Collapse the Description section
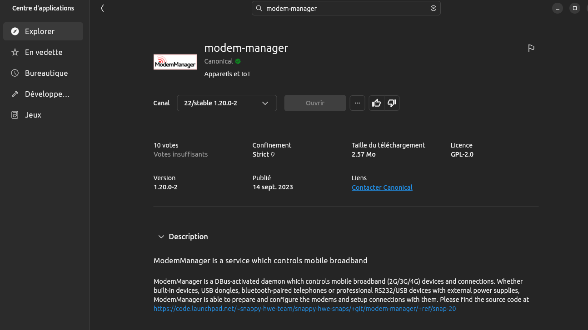The width and height of the screenshot is (588, 330). click(161, 236)
